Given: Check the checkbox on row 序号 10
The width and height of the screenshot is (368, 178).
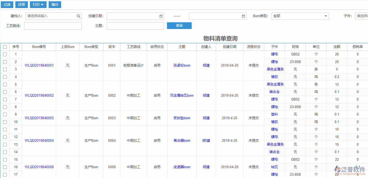Looking at the screenshot, I should 4,122.
